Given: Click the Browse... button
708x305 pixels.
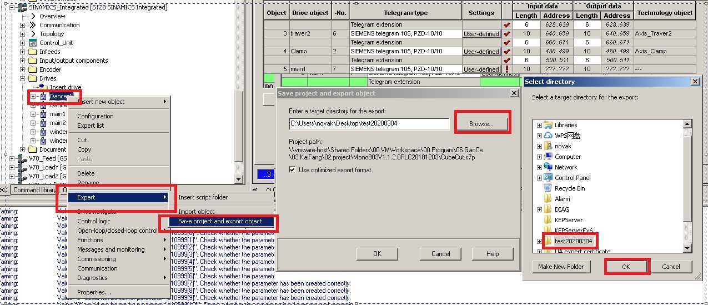Looking at the screenshot, I should tap(481, 124).
